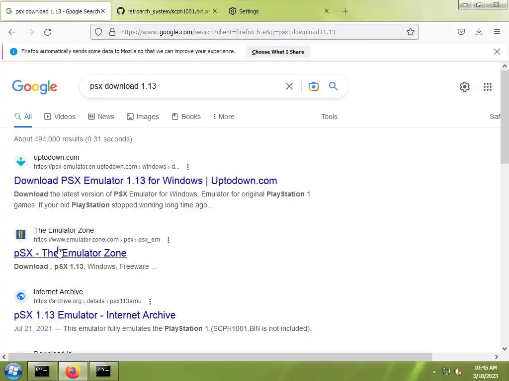Screen dimensions: 509x381
Task: Open the tracking protection shield icon
Action: click(98, 32)
